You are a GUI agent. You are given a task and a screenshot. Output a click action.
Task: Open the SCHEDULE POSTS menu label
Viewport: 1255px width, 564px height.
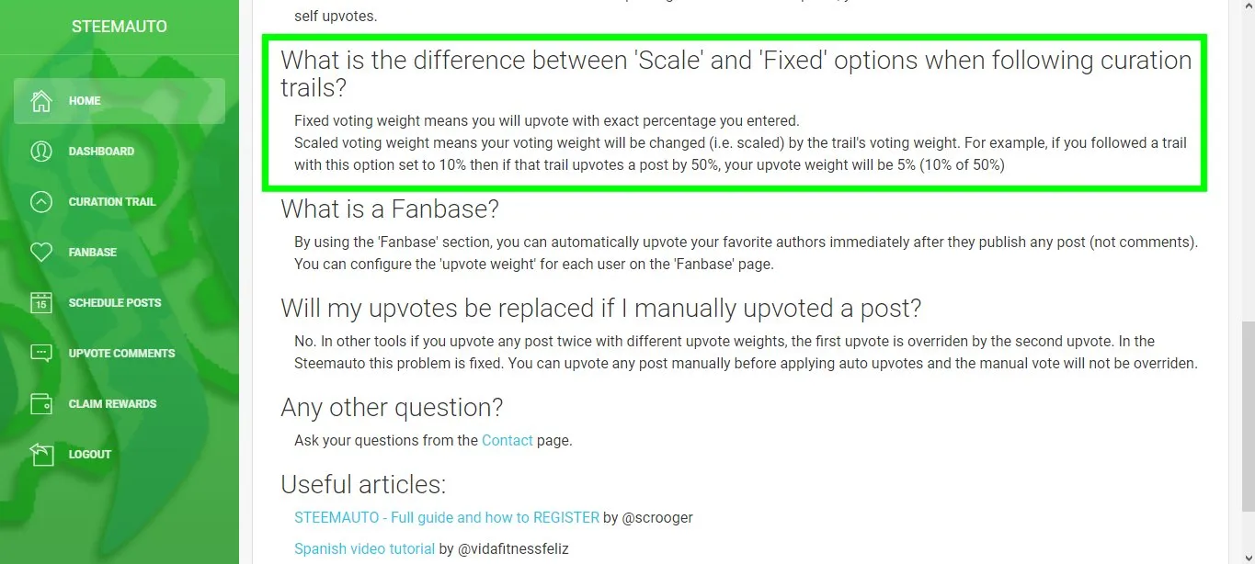click(x=115, y=303)
